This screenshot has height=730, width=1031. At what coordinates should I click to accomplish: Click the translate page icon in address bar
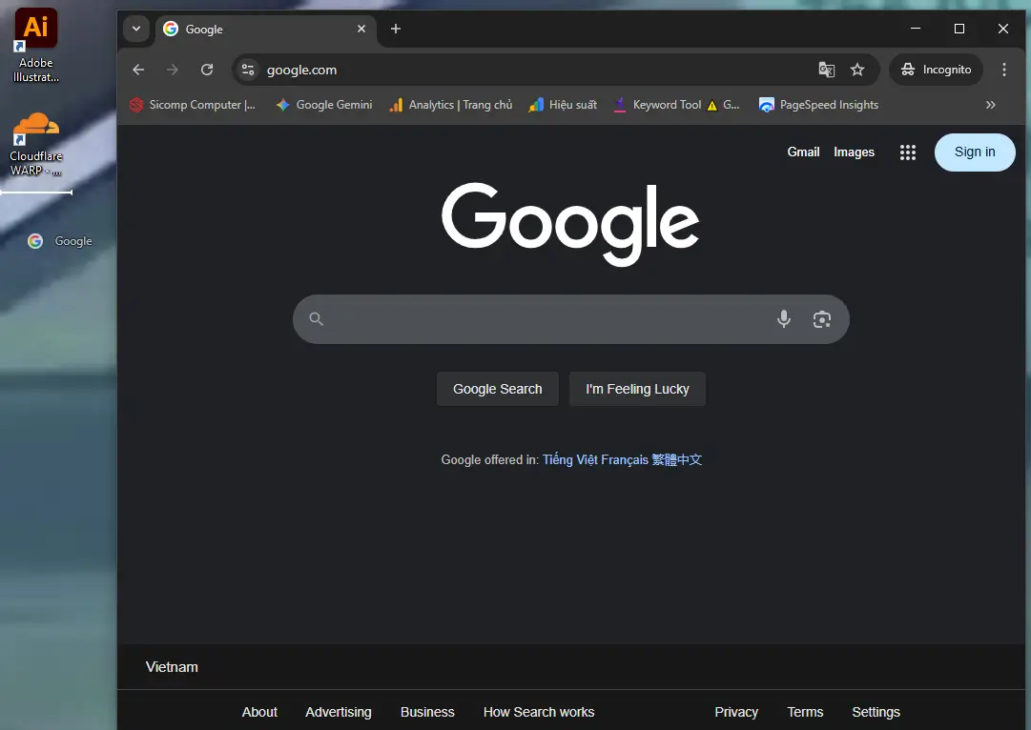[827, 70]
